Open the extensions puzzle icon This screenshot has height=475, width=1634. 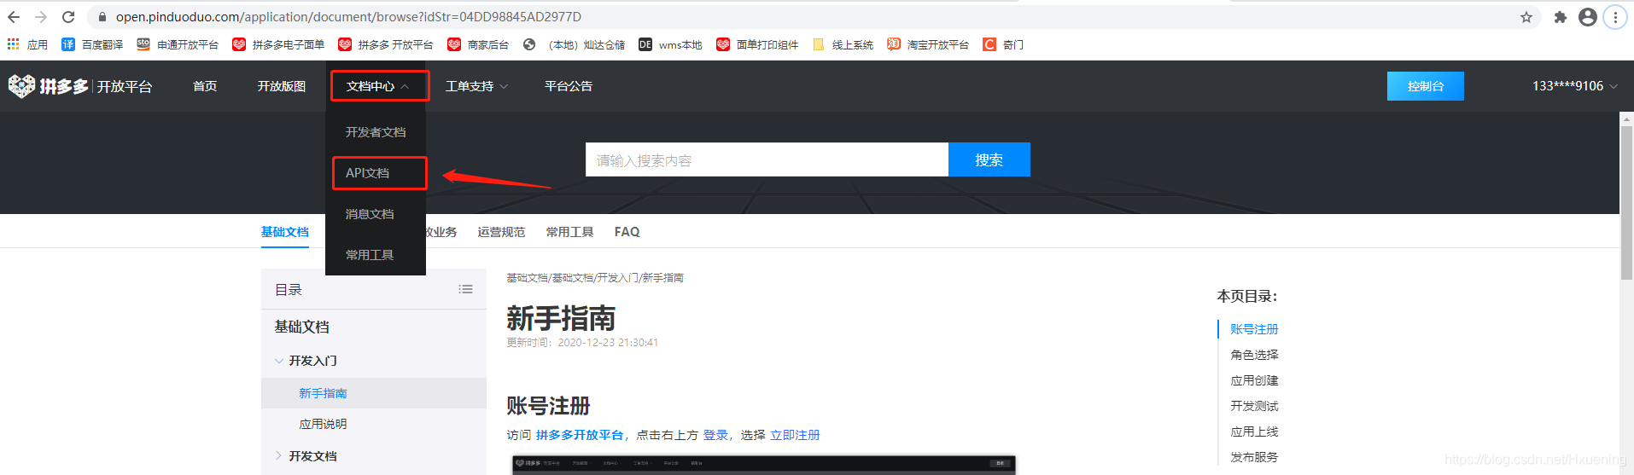pyautogui.click(x=1561, y=17)
